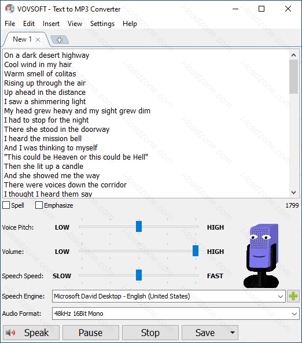Open the Edit menu
This screenshot has height=343, width=302.
[29, 23]
